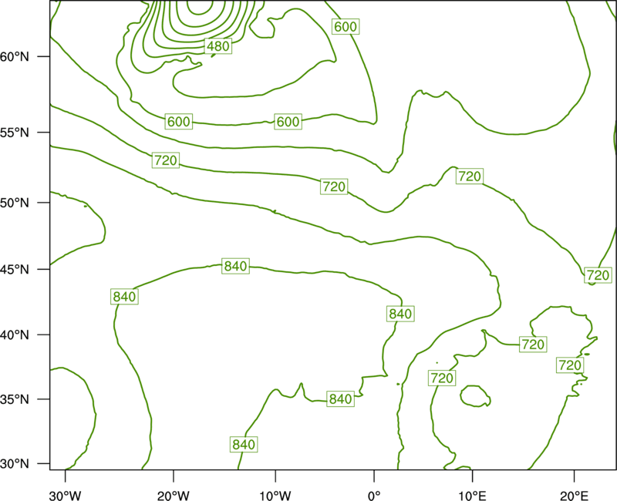This screenshot has height=501, width=617.
Task: Click the rightmost 720 contour label
Action: pos(598,275)
